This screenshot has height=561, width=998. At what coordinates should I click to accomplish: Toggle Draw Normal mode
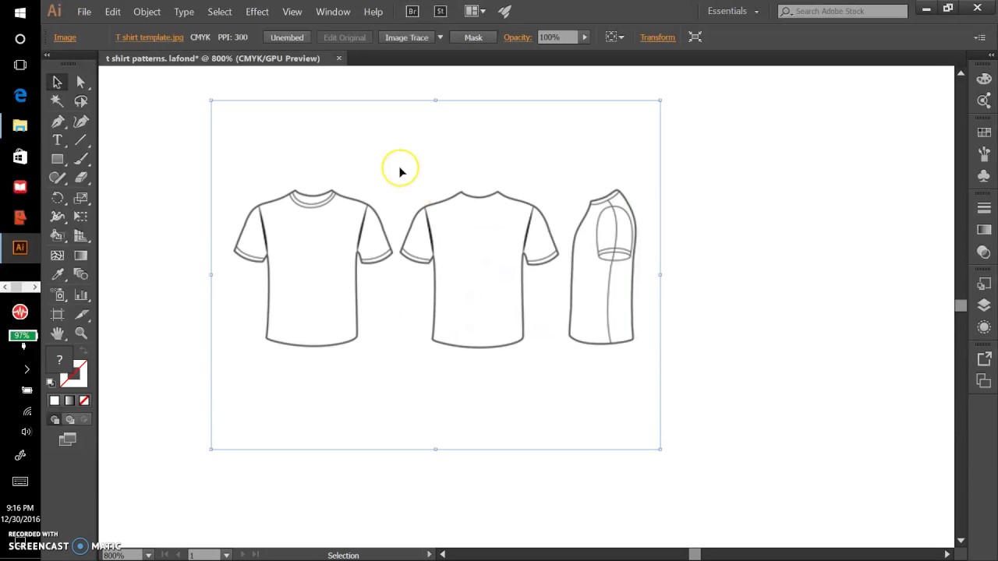55,420
